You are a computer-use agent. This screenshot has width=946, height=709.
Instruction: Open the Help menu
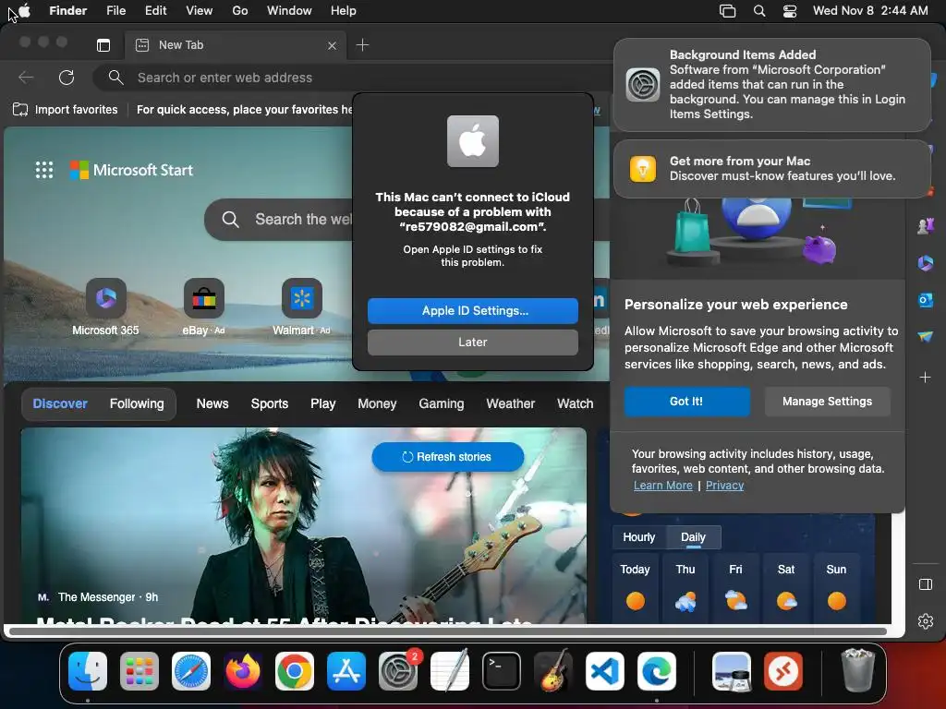[344, 11]
